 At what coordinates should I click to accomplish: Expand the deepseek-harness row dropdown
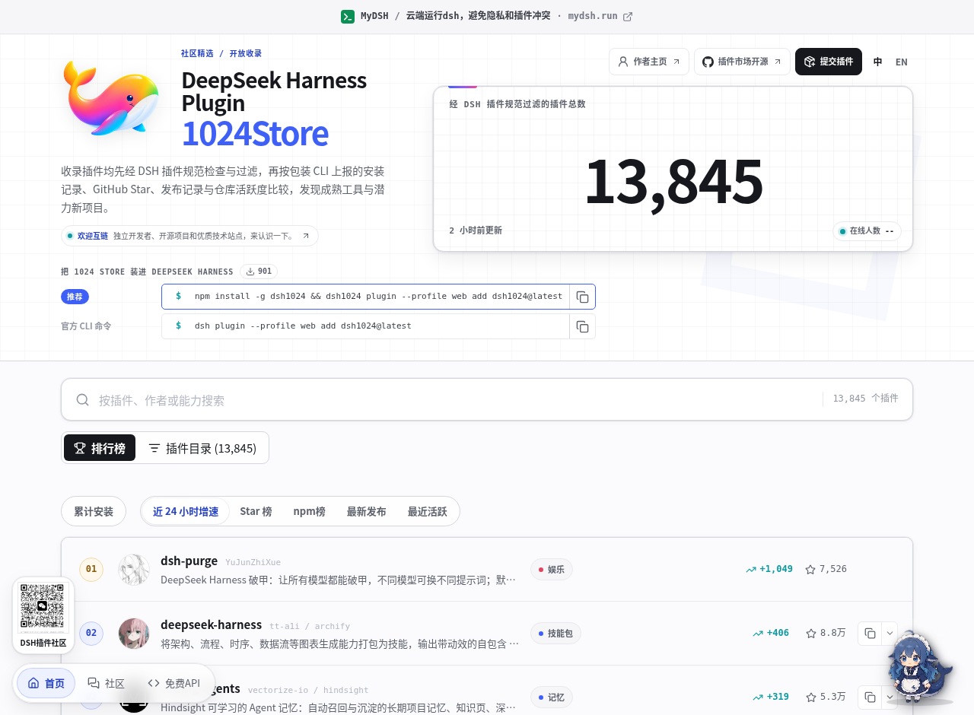[890, 634]
